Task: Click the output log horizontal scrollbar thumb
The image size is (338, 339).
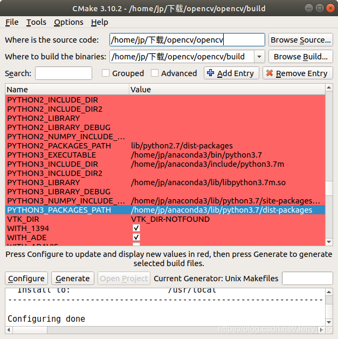Action: point(30,330)
